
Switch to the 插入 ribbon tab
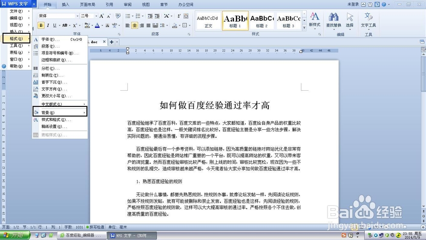66,4
